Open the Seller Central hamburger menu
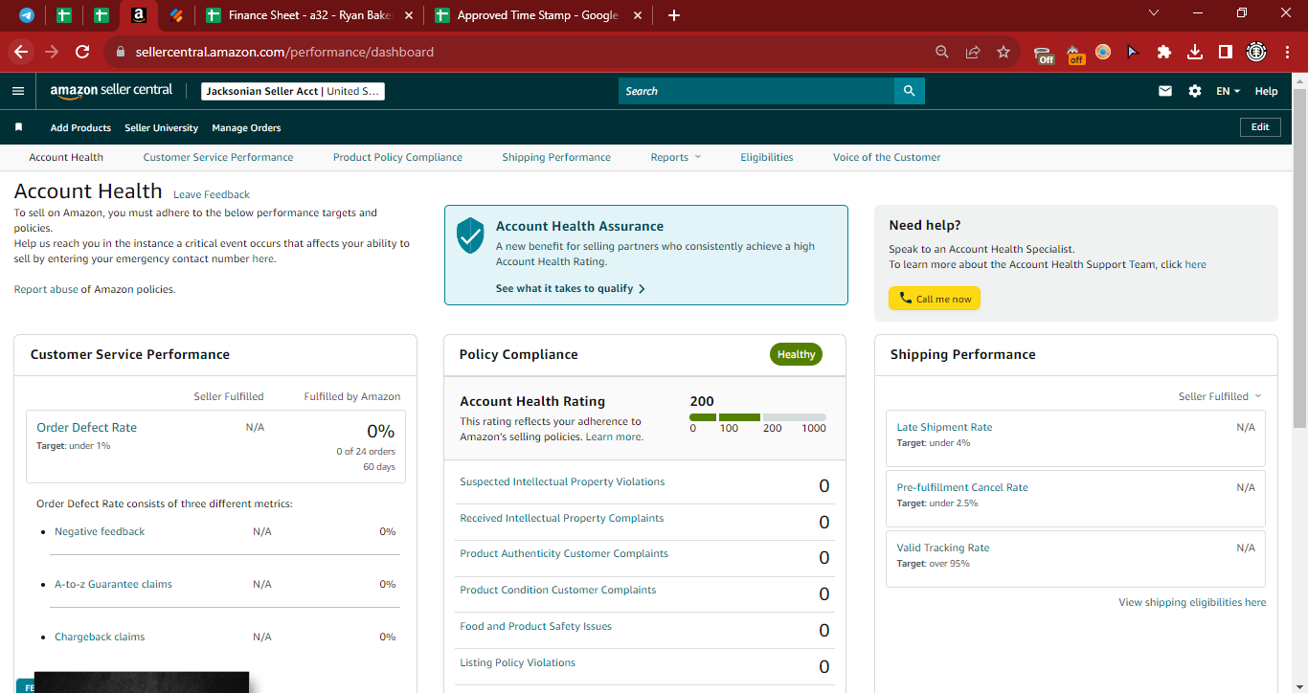The image size is (1308, 693). point(18,91)
